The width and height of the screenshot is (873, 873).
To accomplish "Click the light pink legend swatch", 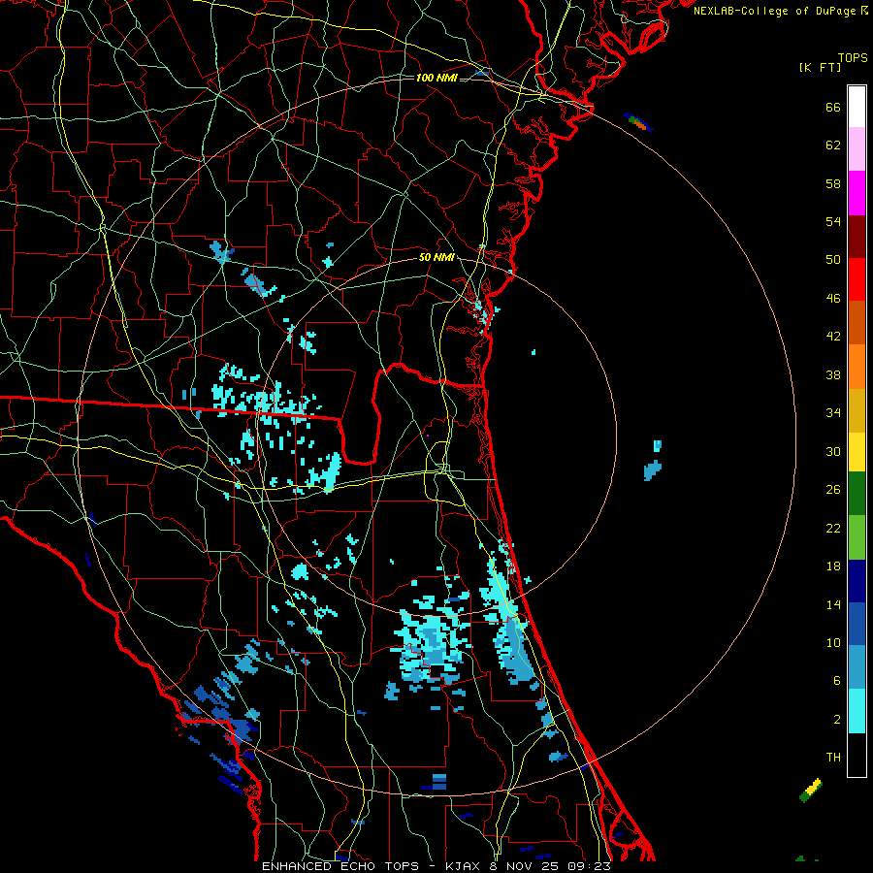I will (857, 149).
